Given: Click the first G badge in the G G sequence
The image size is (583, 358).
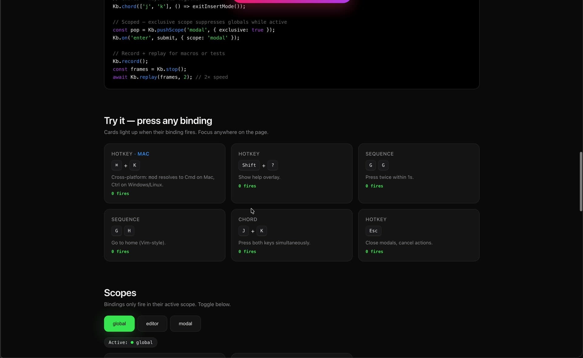Looking at the screenshot, I should 371,165.
